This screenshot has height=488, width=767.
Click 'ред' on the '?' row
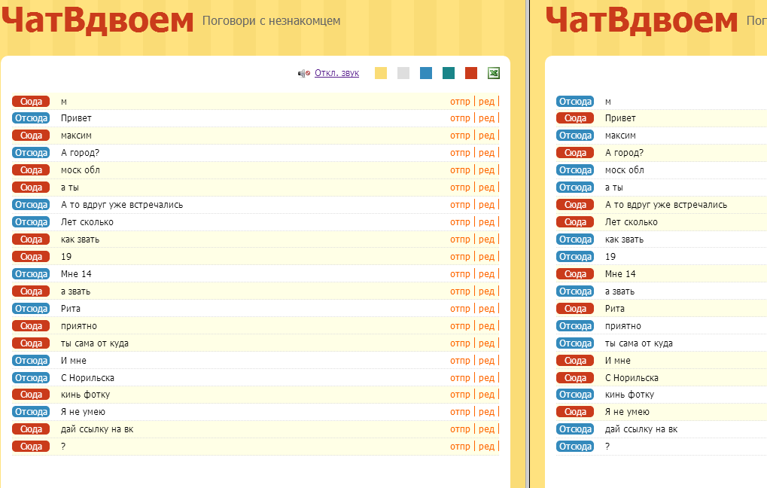click(x=486, y=447)
